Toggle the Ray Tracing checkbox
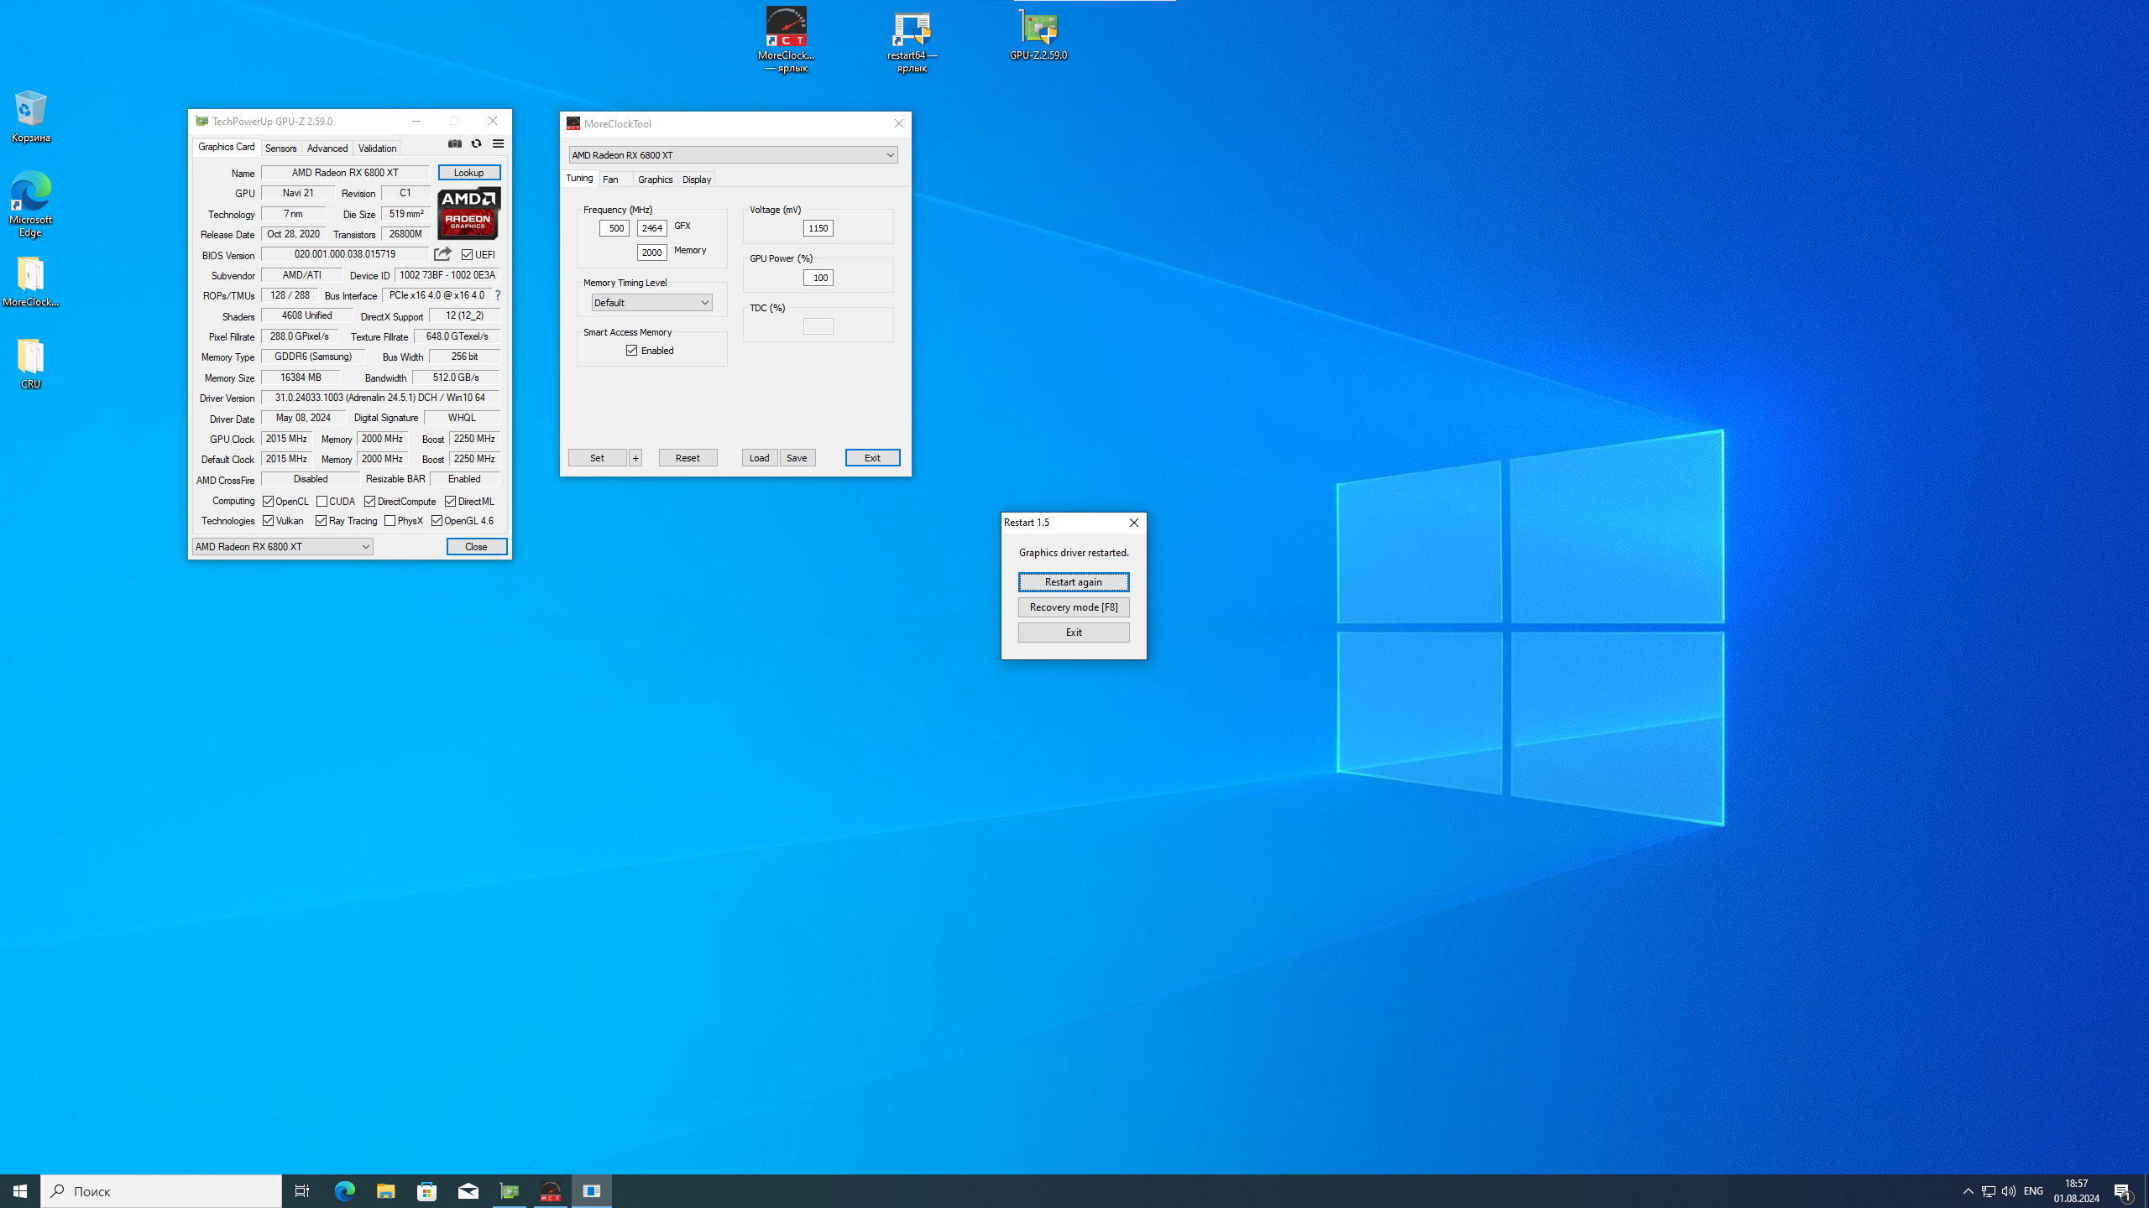This screenshot has width=2149, height=1208. point(321,521)
